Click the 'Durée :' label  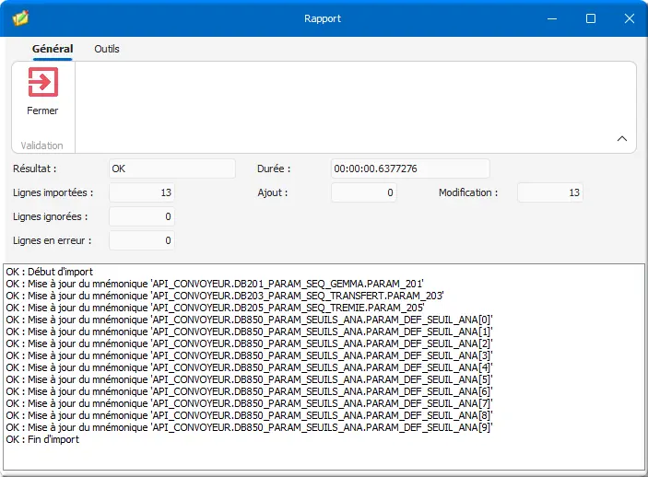tap(274, 169)
